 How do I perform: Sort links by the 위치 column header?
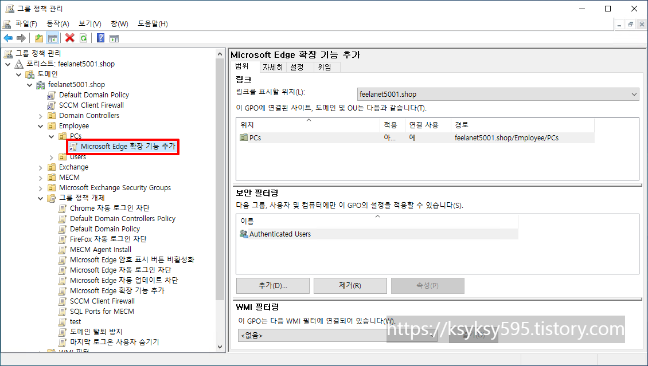pos(308,125)
